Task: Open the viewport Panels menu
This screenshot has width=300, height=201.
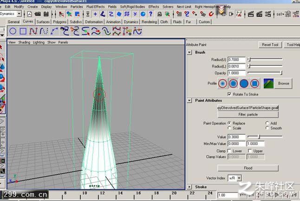Action: click(63, 42)
